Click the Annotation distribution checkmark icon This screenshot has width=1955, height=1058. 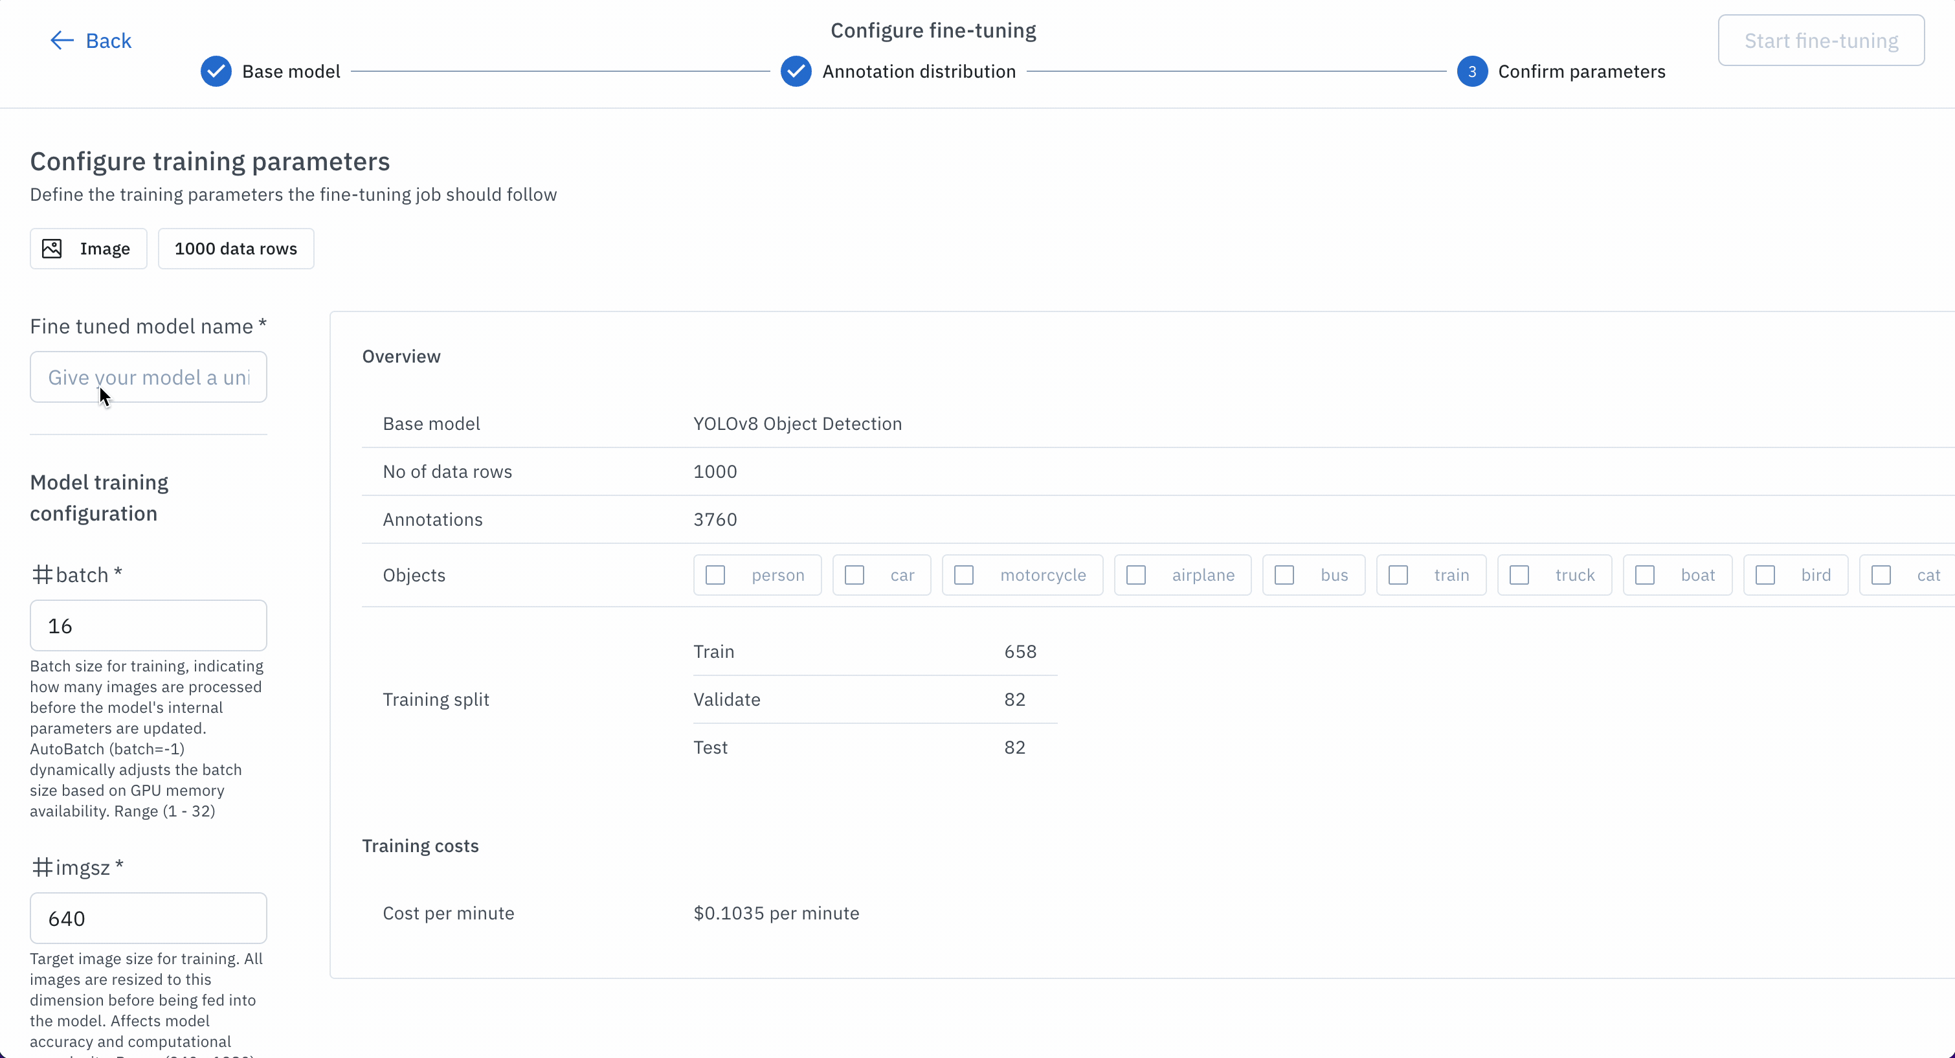tap(796, 71)
